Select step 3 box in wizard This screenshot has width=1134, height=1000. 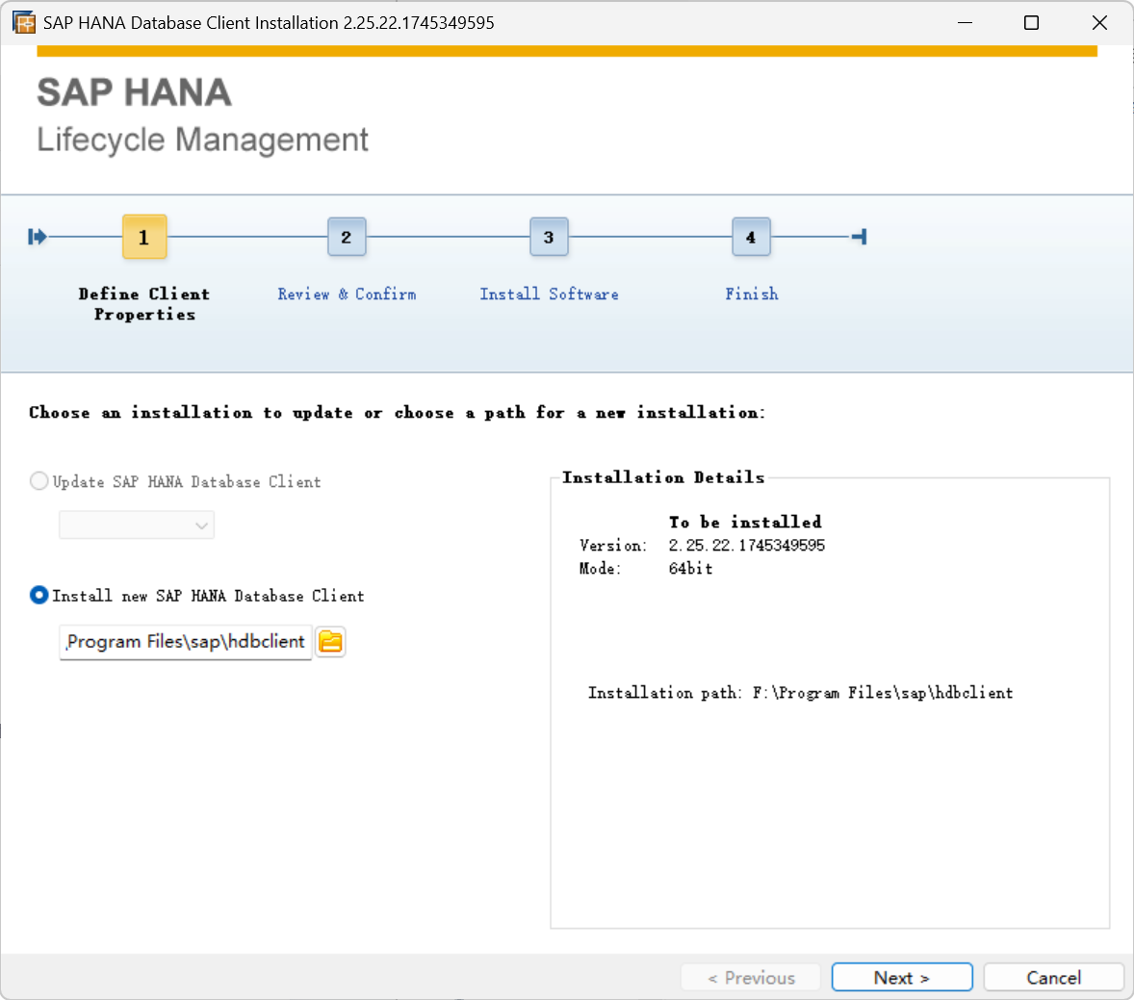[549, 237]
